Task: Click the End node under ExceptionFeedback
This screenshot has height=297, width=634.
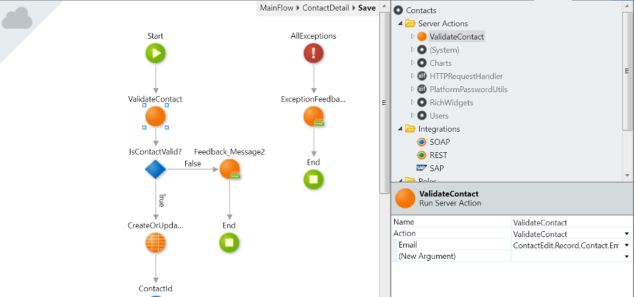Action: 313,179
